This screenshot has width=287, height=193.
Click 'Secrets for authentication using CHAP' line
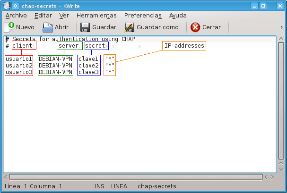tap(74, 39)
